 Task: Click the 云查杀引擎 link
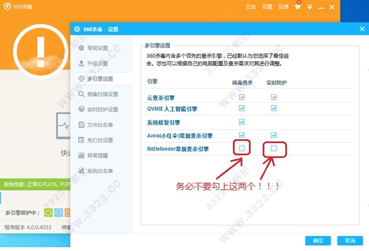click(x=161, y=97)
